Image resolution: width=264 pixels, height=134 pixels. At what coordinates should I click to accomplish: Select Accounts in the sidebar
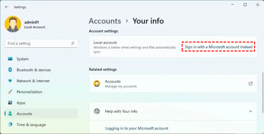[24, 114]
